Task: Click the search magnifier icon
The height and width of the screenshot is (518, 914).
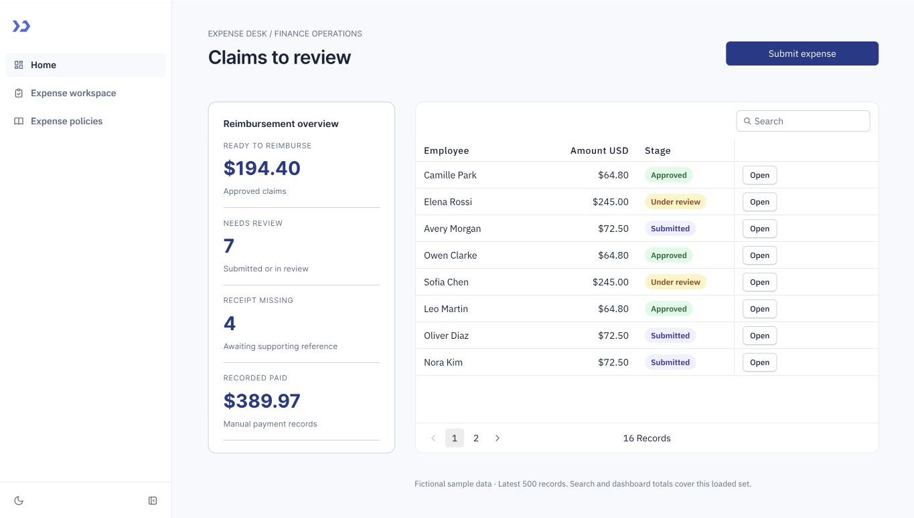Action: pyautogui.click(x=747, y=121)
